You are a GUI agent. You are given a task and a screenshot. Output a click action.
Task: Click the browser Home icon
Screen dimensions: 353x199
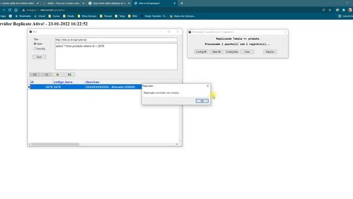[16, 10]
